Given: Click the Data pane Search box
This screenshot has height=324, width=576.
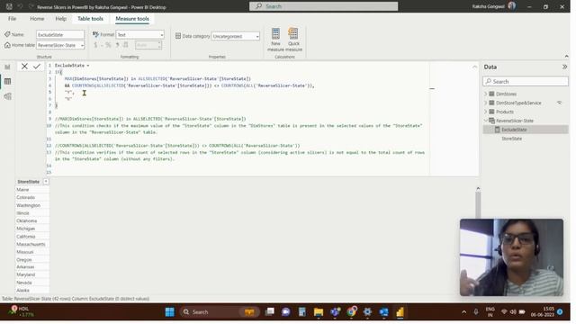Looking at the screenshot, I should coord(526,82).
